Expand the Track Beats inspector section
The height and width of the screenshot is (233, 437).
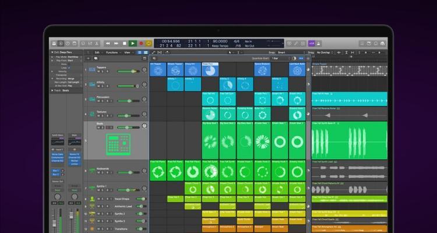[x=52, y=91]
